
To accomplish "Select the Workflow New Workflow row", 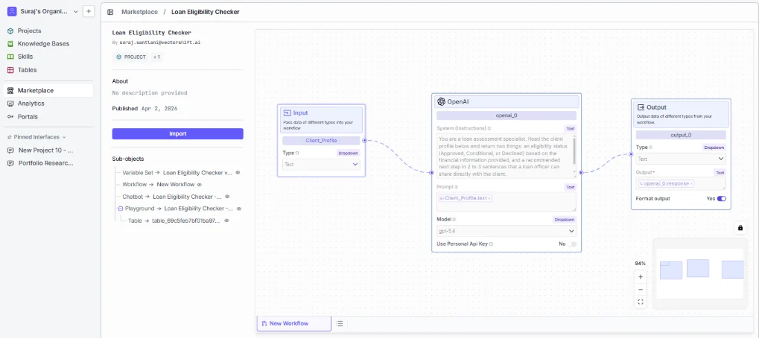I will click(158, 184).
